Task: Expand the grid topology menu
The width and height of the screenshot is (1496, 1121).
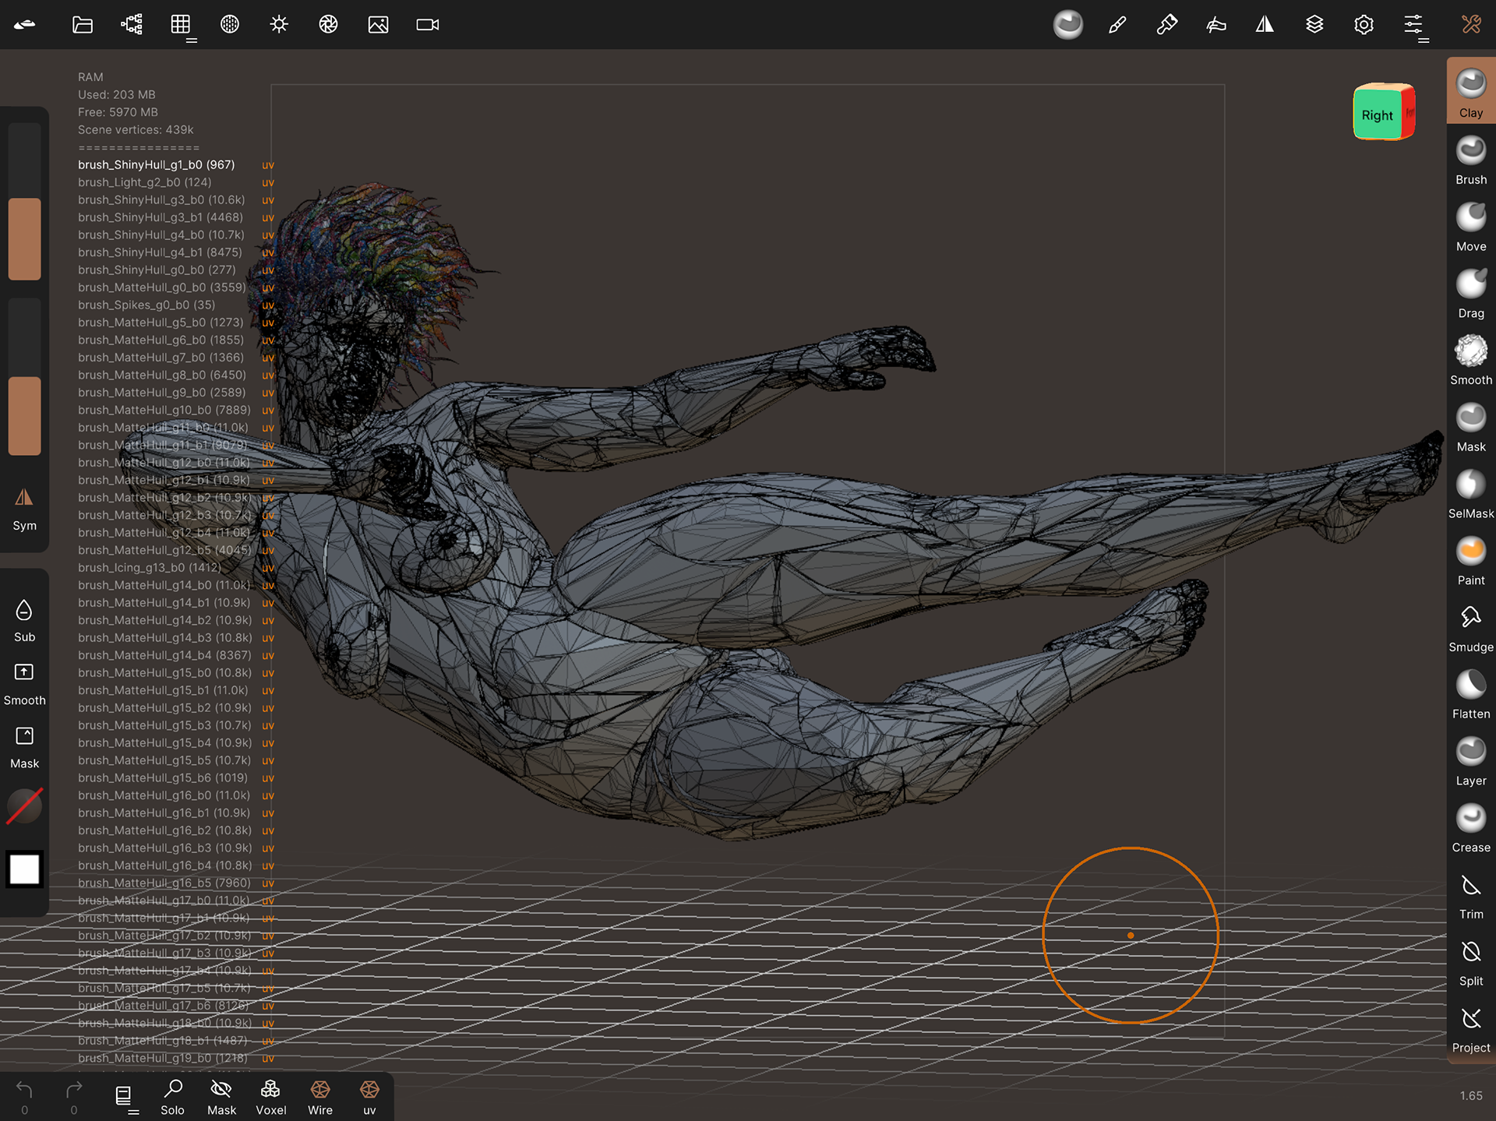Action: (x=182, y=25)
